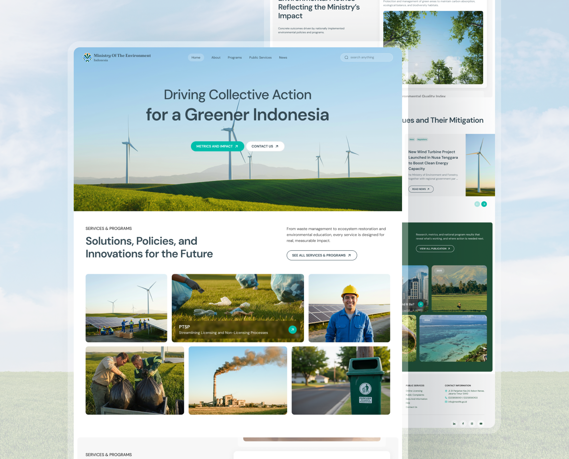Image resolution: width=569 pixels, height=459 pixels.
Task: Click READ NEWS on the wind turbine article
Action: point(421,189)
